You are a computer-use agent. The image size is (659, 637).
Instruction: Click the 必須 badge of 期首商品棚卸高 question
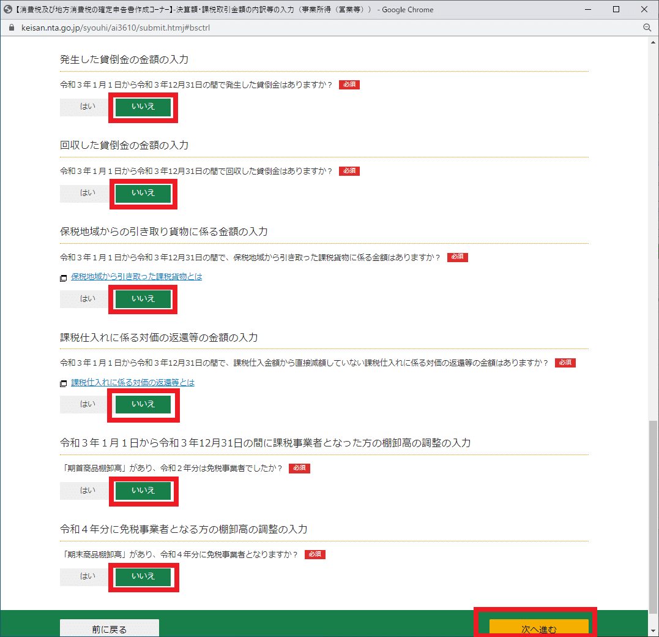(x=299, y=469)
